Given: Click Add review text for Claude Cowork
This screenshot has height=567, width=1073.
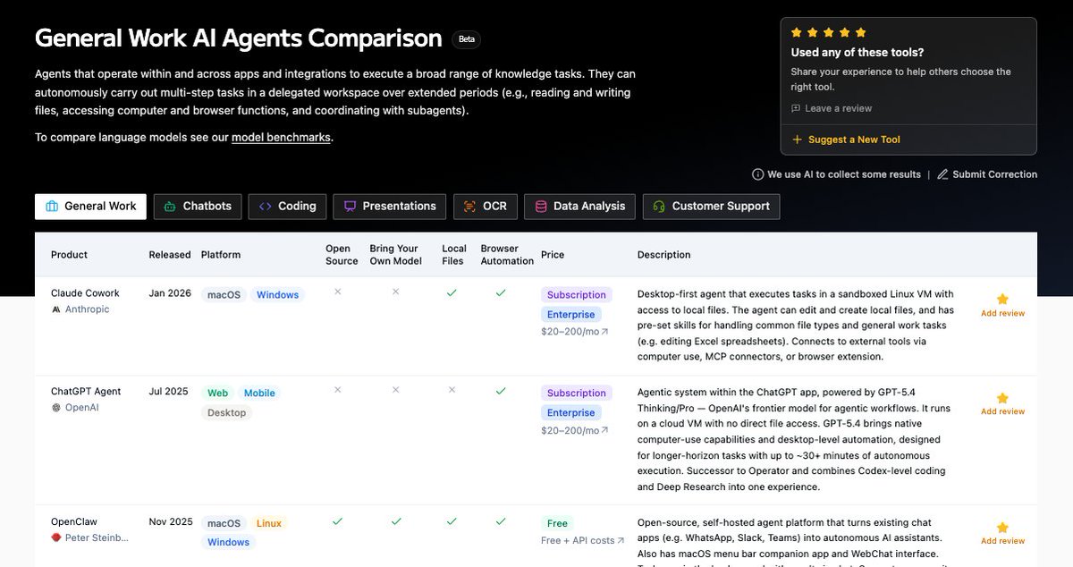Looking at the screenshot, I should pyautogui.click(x=1002, y=314).
